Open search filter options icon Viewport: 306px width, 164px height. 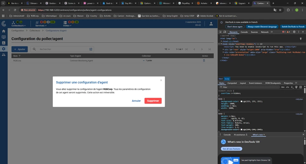click(91, 49)
